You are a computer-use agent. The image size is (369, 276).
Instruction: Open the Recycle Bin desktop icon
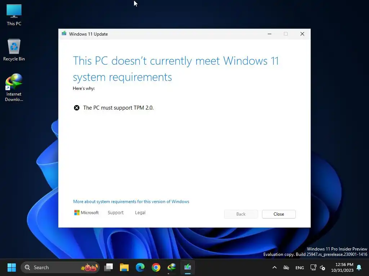[14, 50]
